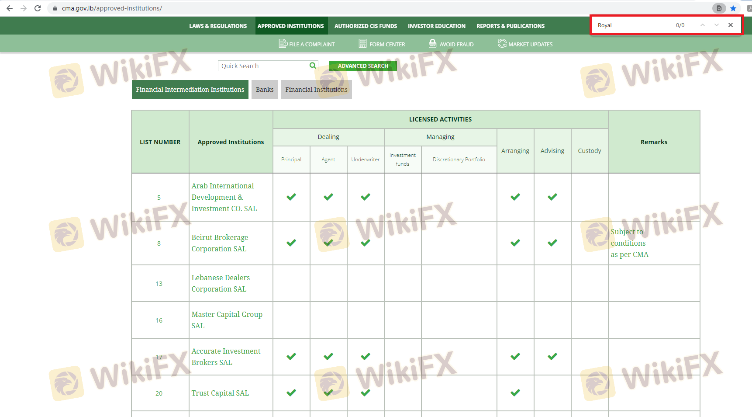Click the browser back arrow
The height and width of the screenshot is (417, 752).
coord(10,8)
